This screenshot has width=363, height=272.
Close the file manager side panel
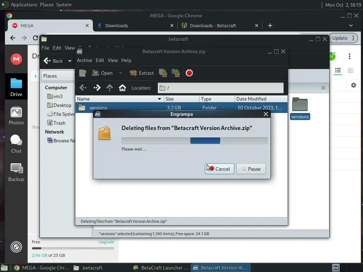click(323, 88)
